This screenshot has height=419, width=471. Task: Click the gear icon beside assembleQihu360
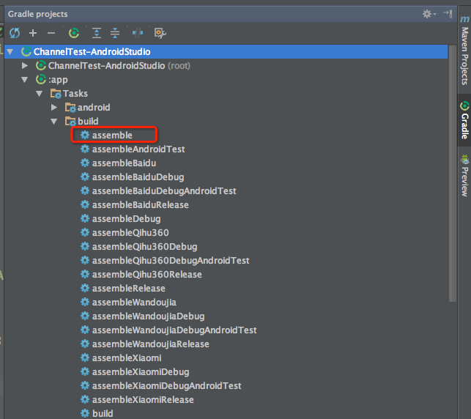click(85, 232)
